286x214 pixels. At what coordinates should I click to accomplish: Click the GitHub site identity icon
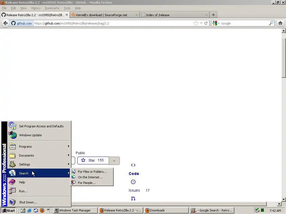pos(13,23)
